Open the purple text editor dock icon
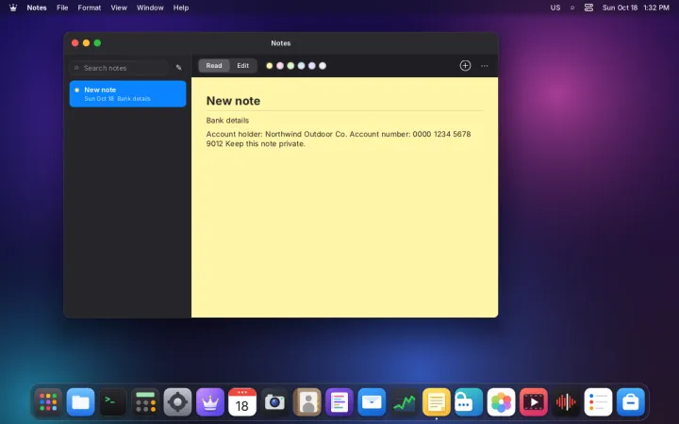This screenshot has width=679, height=424. tap(339, 402)
